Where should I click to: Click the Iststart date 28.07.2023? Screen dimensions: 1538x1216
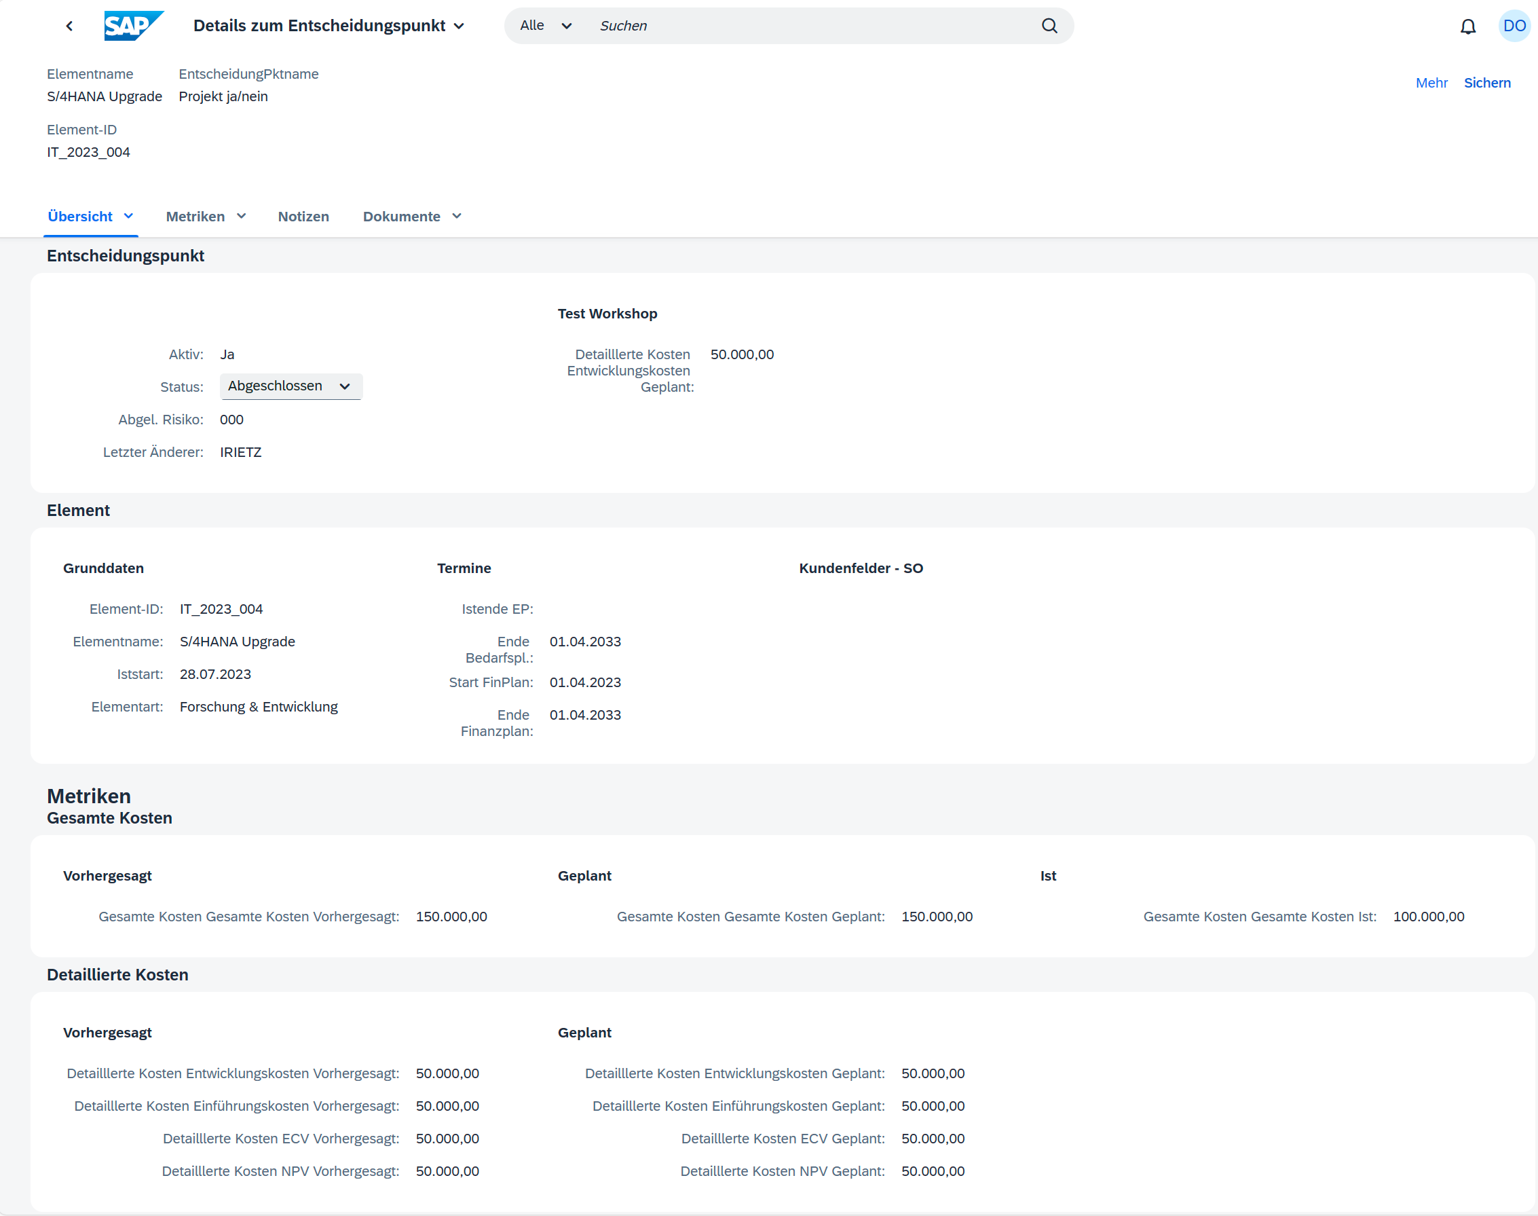(215, 674)
